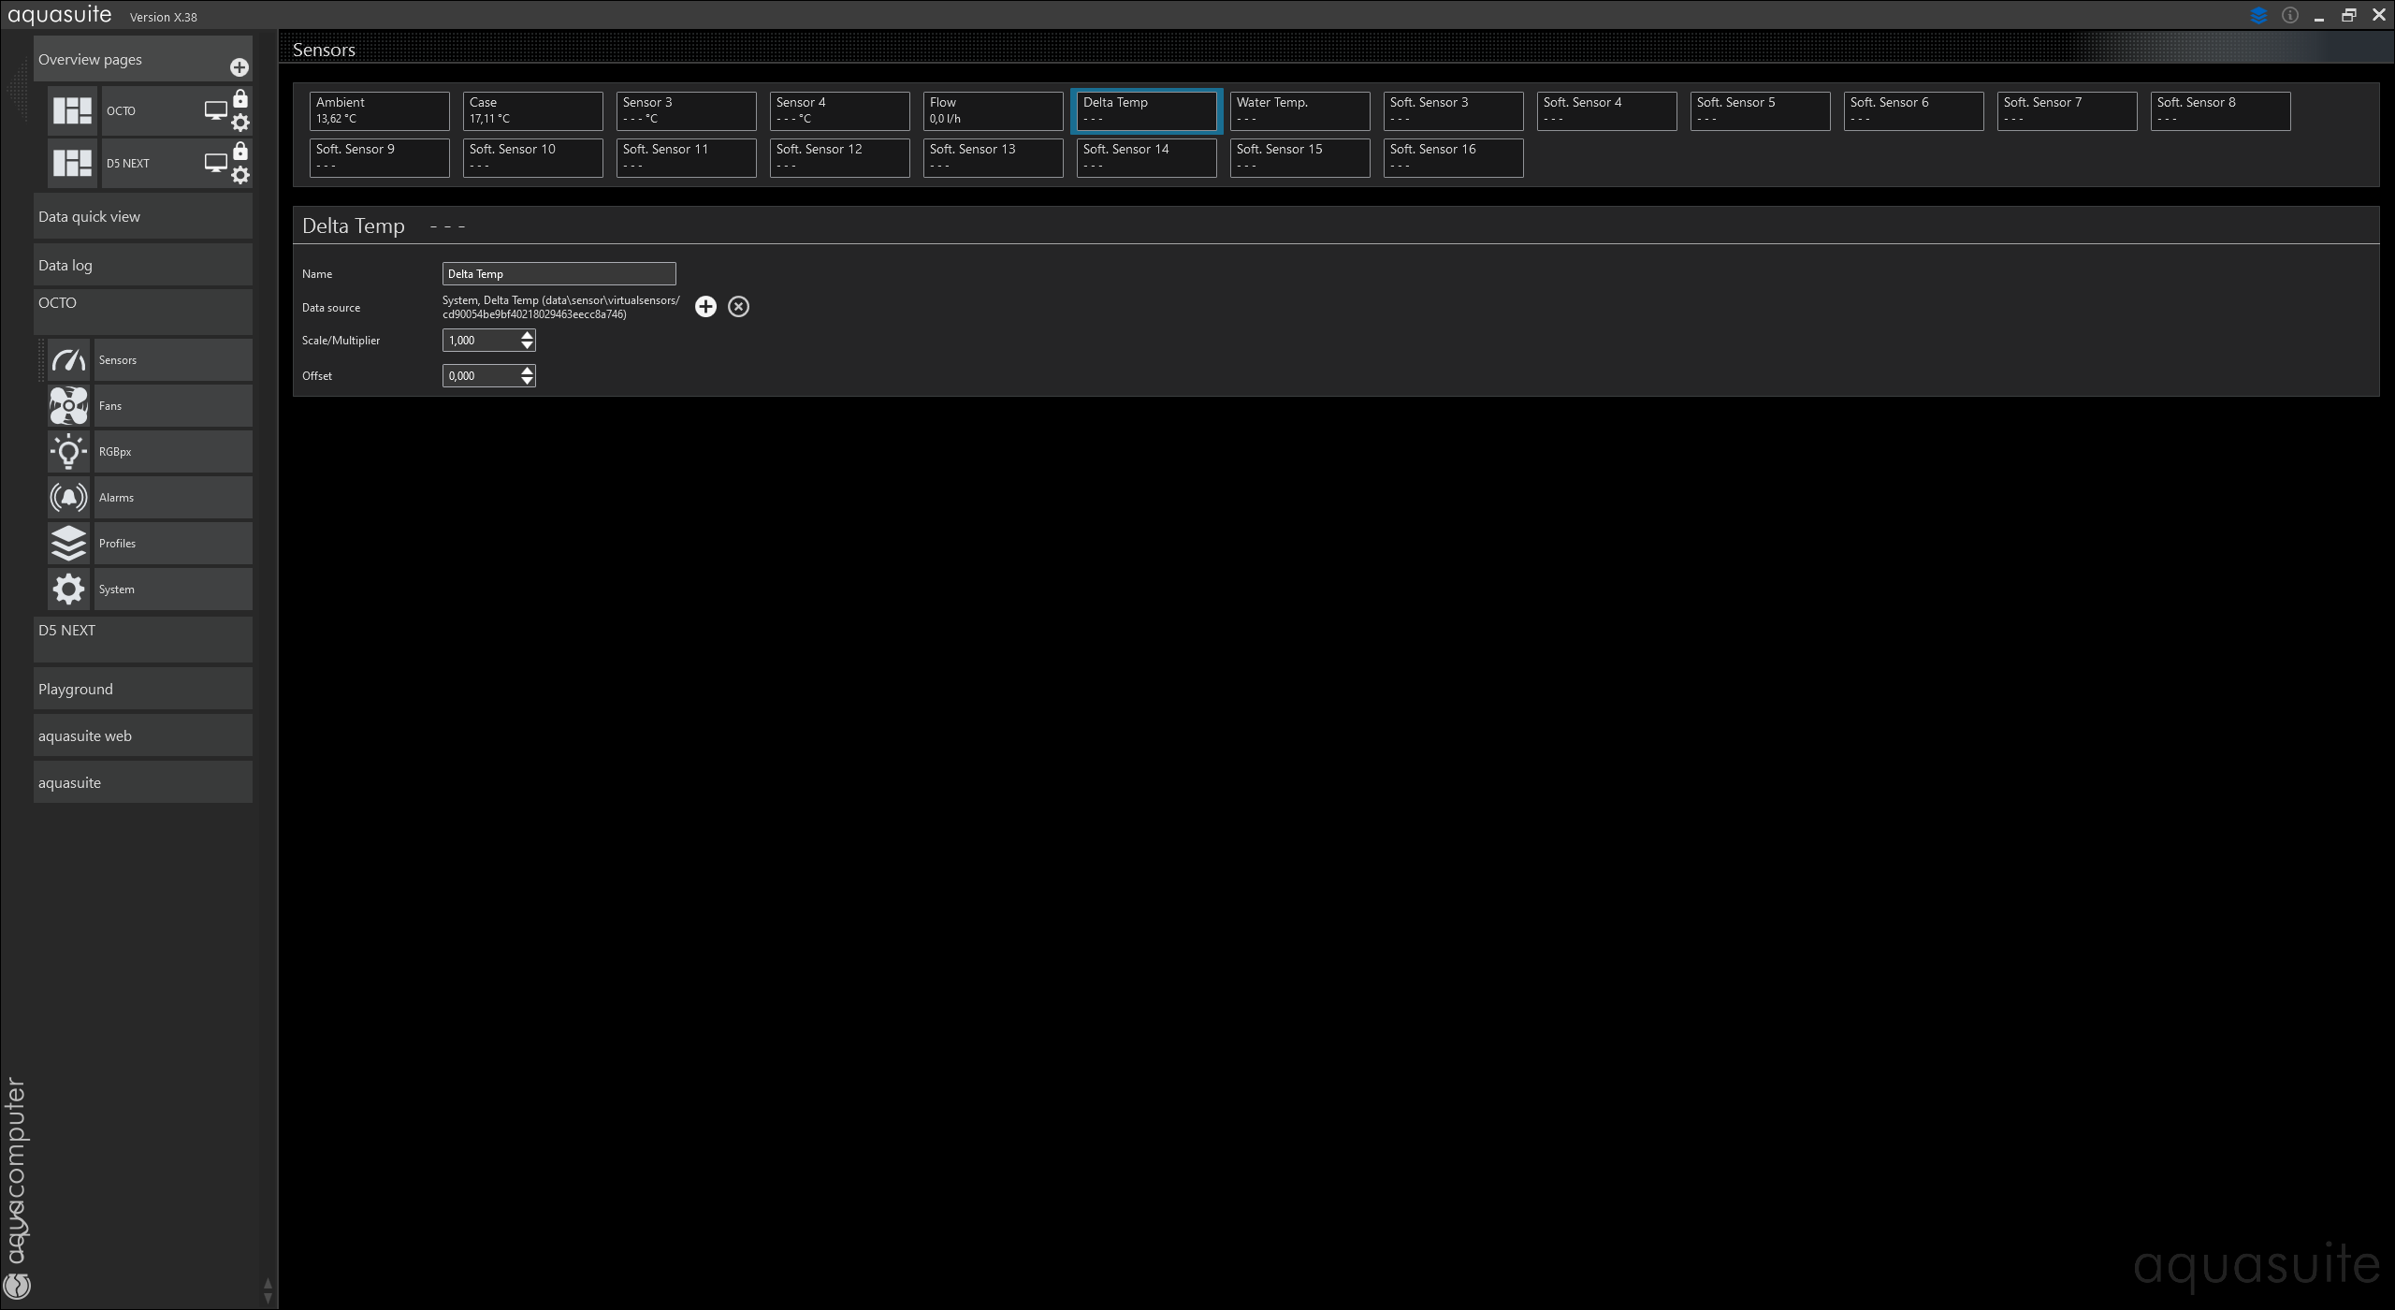Viewport: 2395px width, 1310px height.
Task: Select the Flow sensor tile
Action: pyautogui.click(x=992, y=110)
